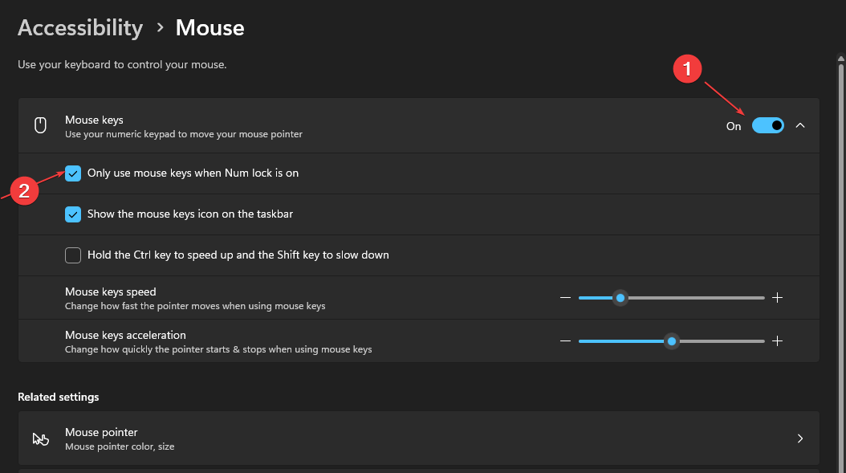
Task: Click the Mouse keys mouse icon
Action: 40,126
